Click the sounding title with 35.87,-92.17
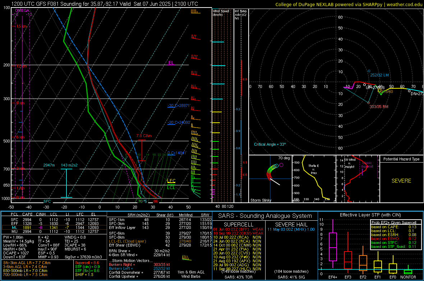Image resolution: width=424 pixels, height=281 pixels. pos(105,4)
